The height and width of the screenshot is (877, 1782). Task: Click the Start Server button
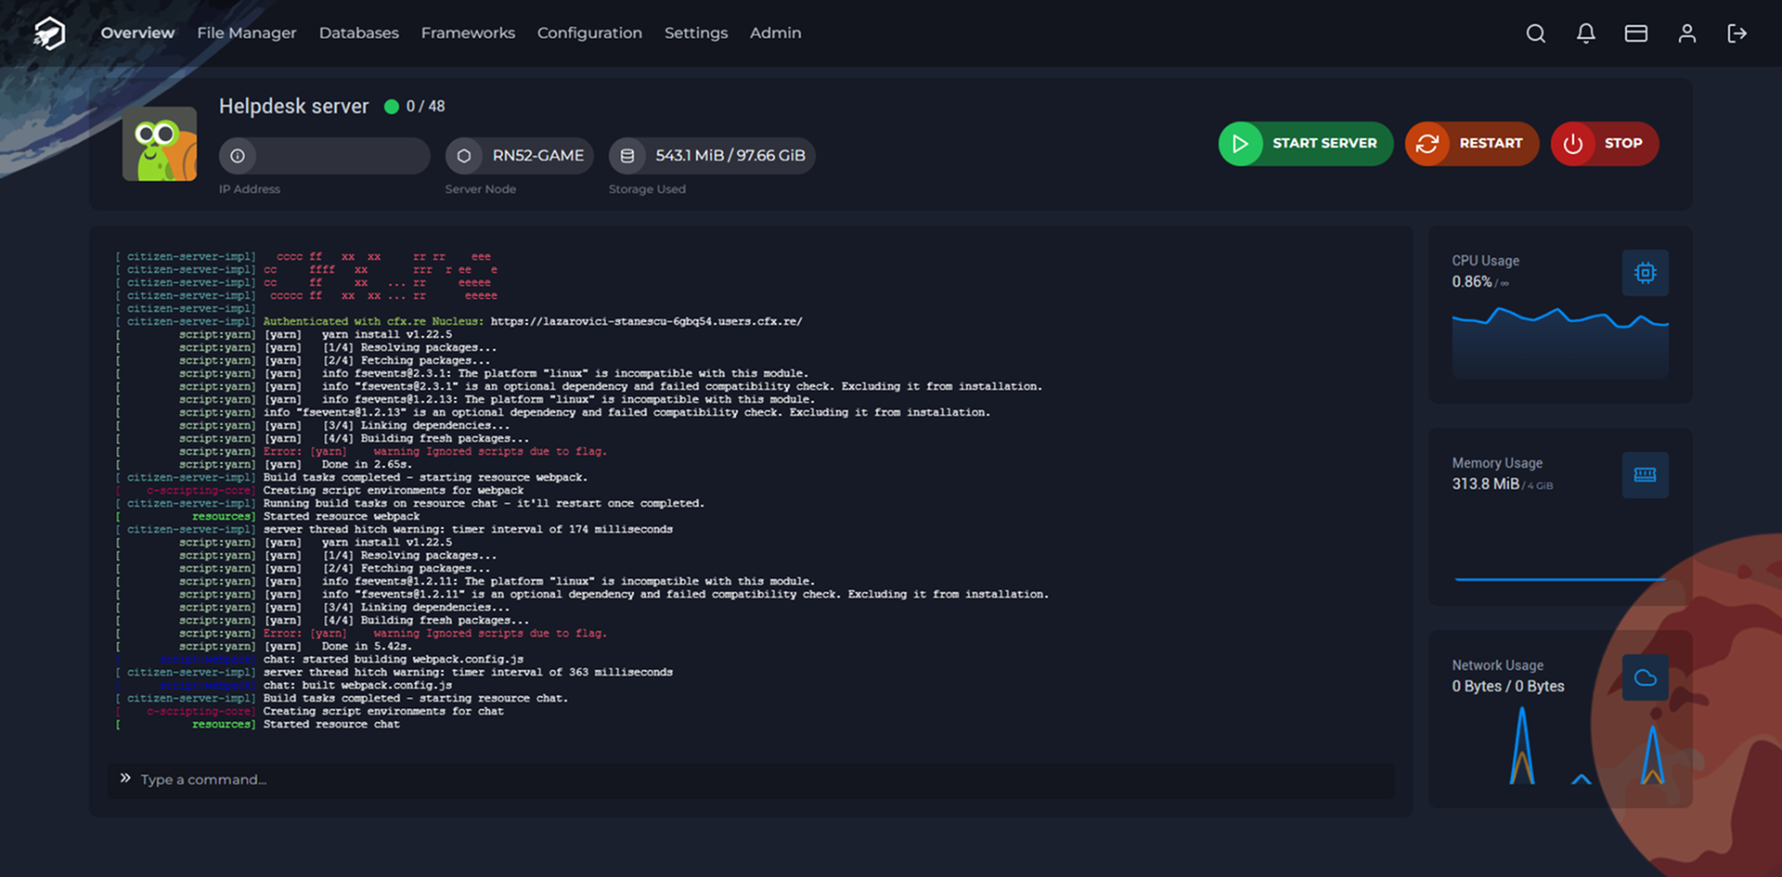[x=1306, y=144]
